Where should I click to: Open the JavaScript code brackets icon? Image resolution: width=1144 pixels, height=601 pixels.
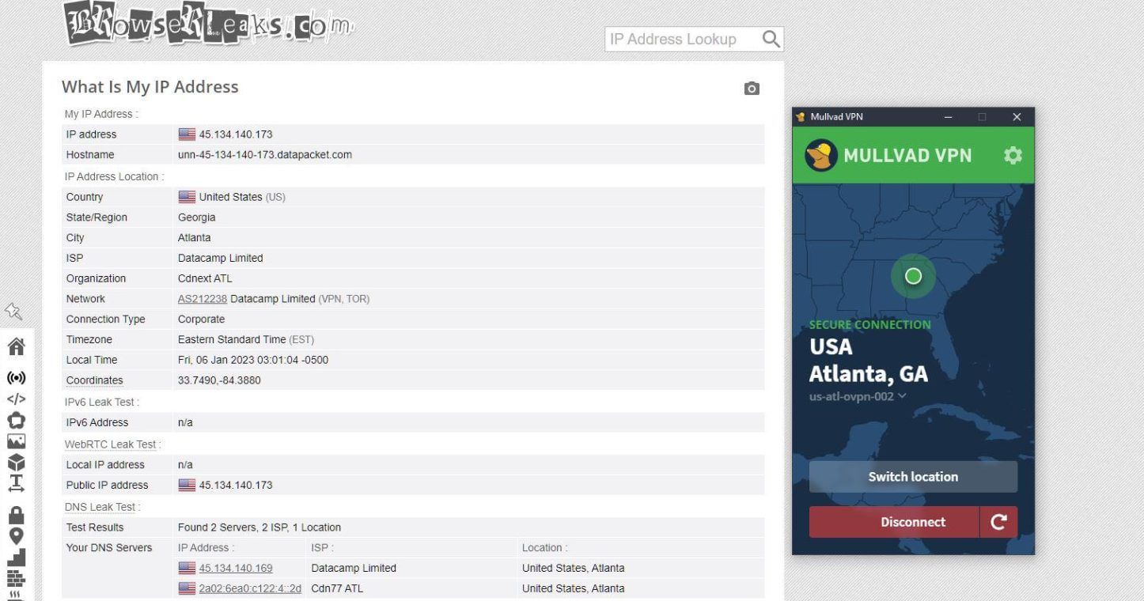point(16,399)
